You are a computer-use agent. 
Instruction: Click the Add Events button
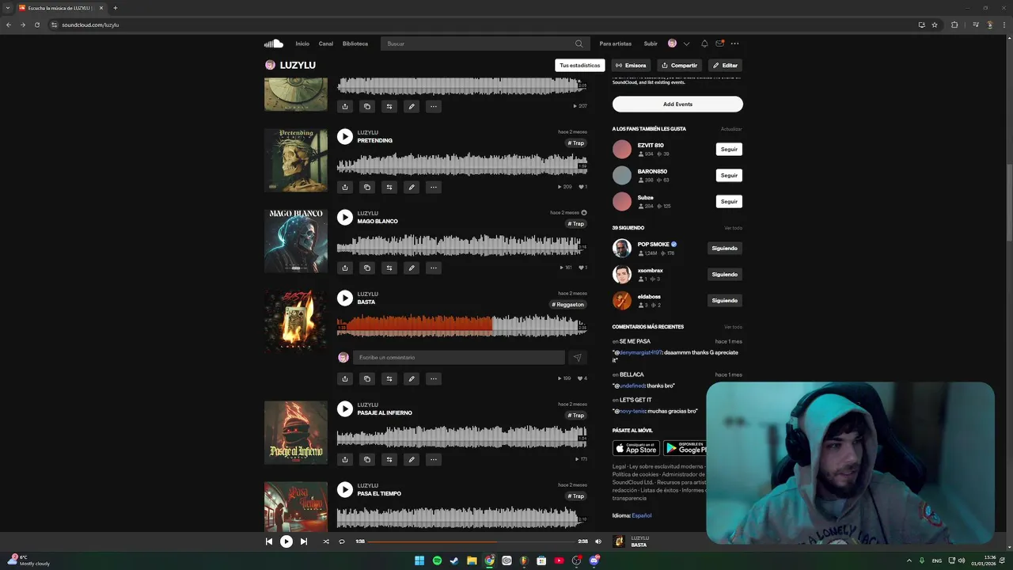click(x=677, y=104)
